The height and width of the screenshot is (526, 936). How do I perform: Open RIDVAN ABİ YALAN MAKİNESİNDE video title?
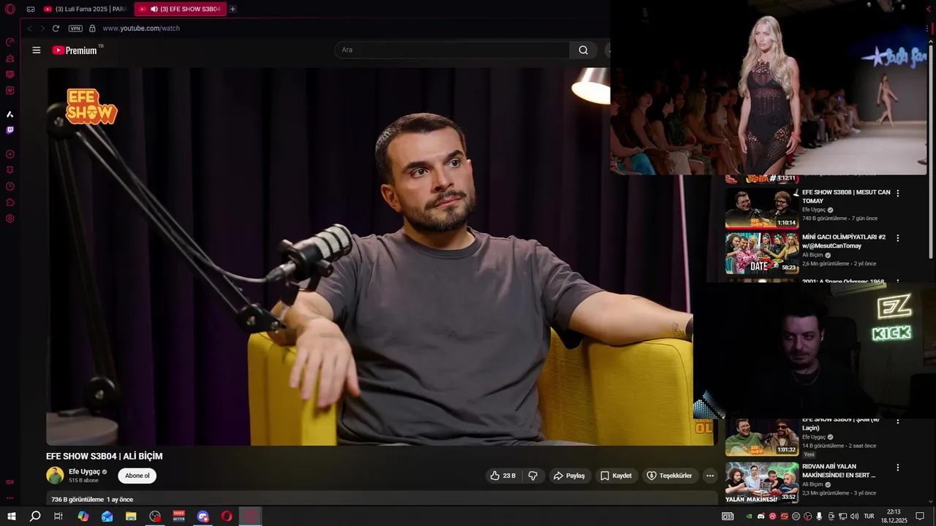pos(839,470)
